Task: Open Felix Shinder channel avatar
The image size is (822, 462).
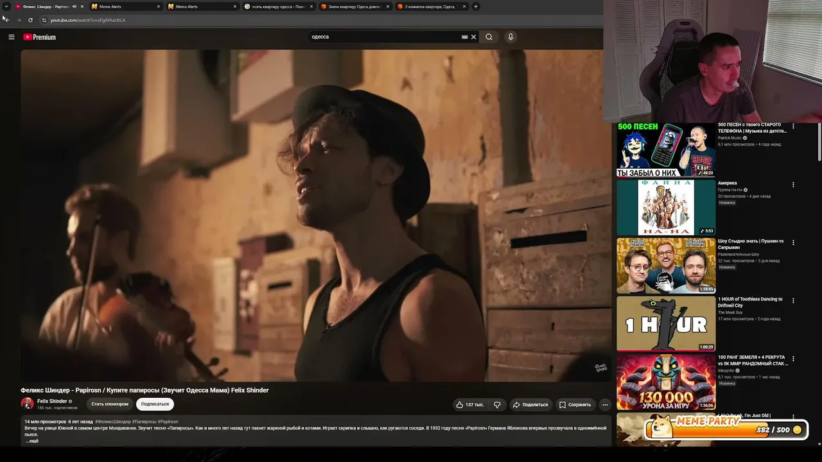Action: click(27, 404)
